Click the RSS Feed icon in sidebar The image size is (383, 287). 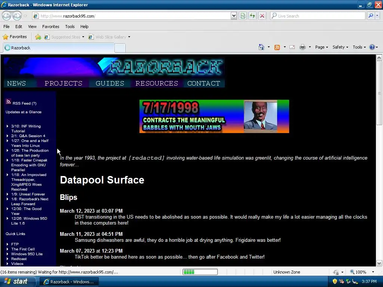point(8,102)
